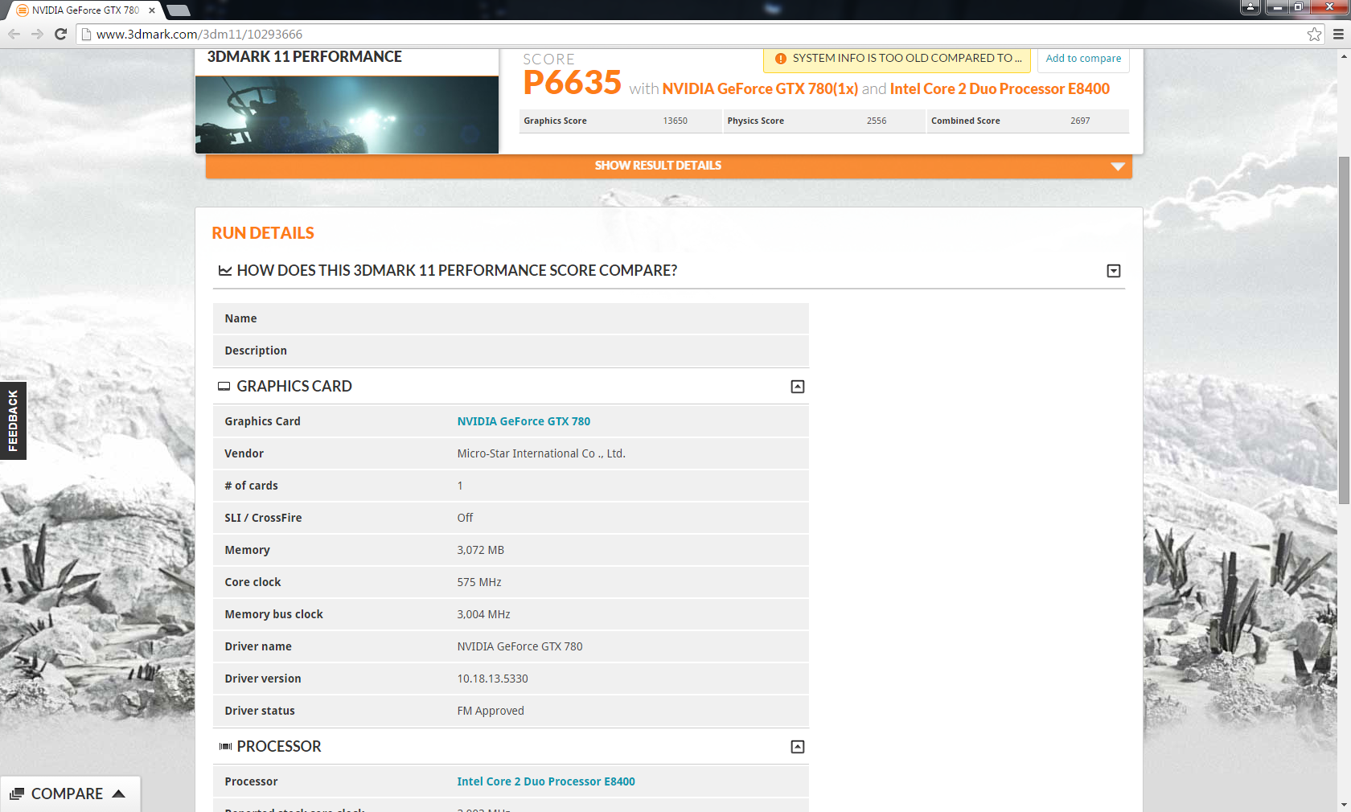Click the browser back arrow
Viewport: 1351px width, 812px height.
click(14, 34)
